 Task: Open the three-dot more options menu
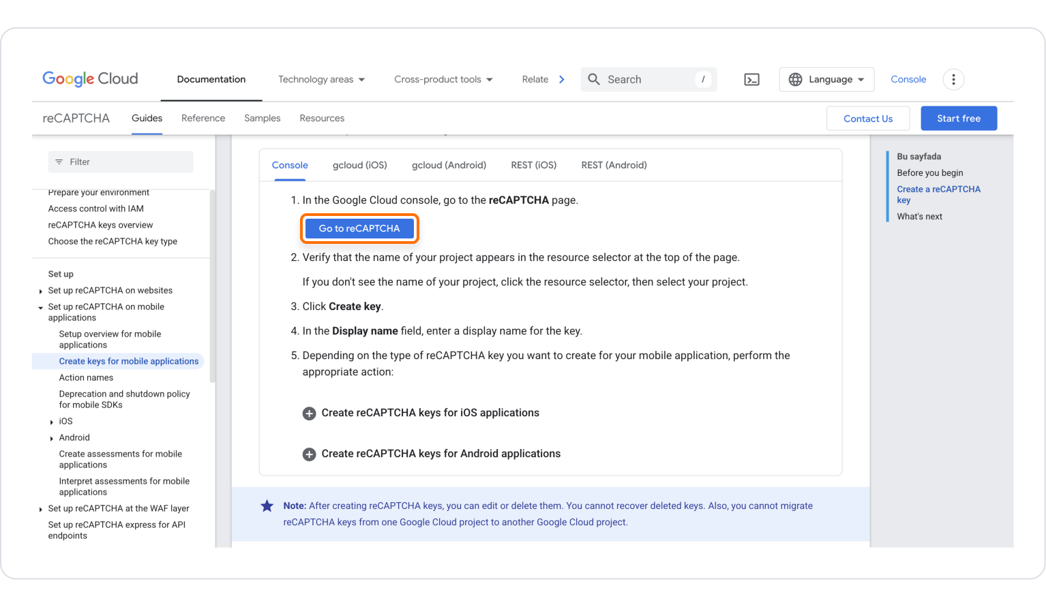[953, 80]
